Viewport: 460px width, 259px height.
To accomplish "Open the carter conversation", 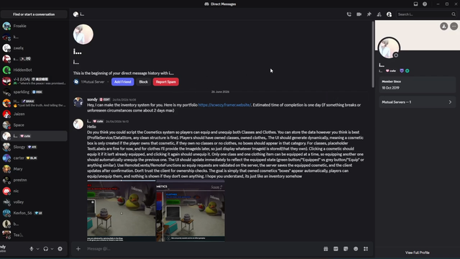I will tap(34, 158).
